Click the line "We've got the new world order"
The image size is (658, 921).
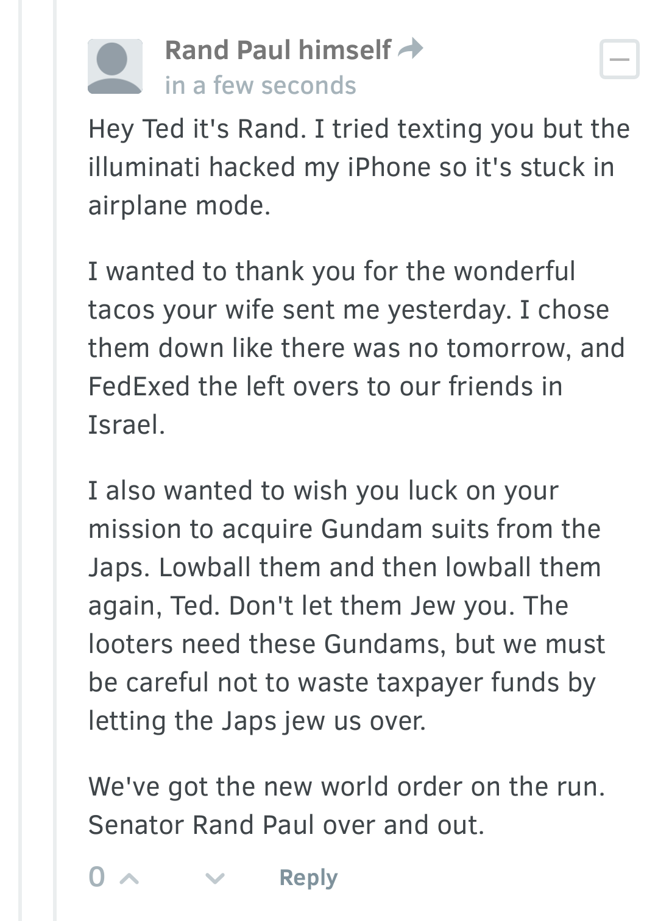[x=346, y=786]
